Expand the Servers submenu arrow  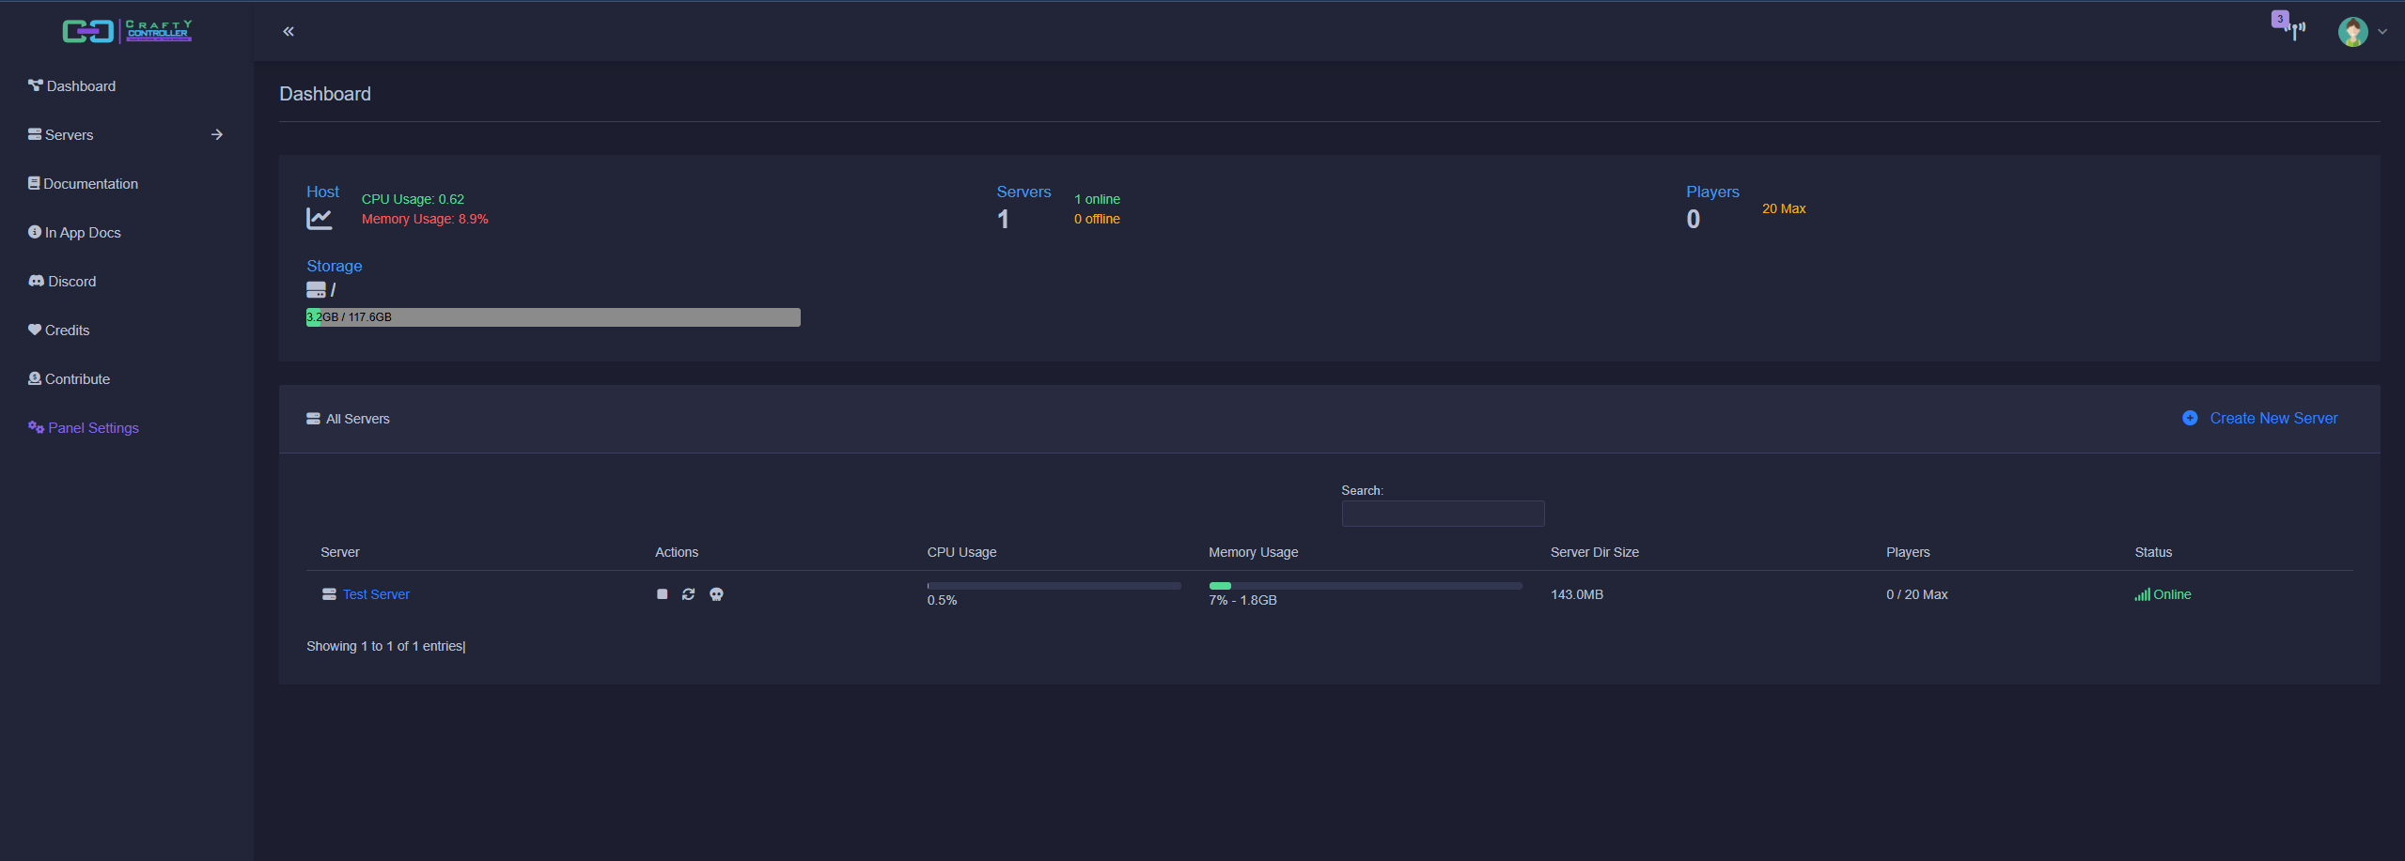[217, 135]
